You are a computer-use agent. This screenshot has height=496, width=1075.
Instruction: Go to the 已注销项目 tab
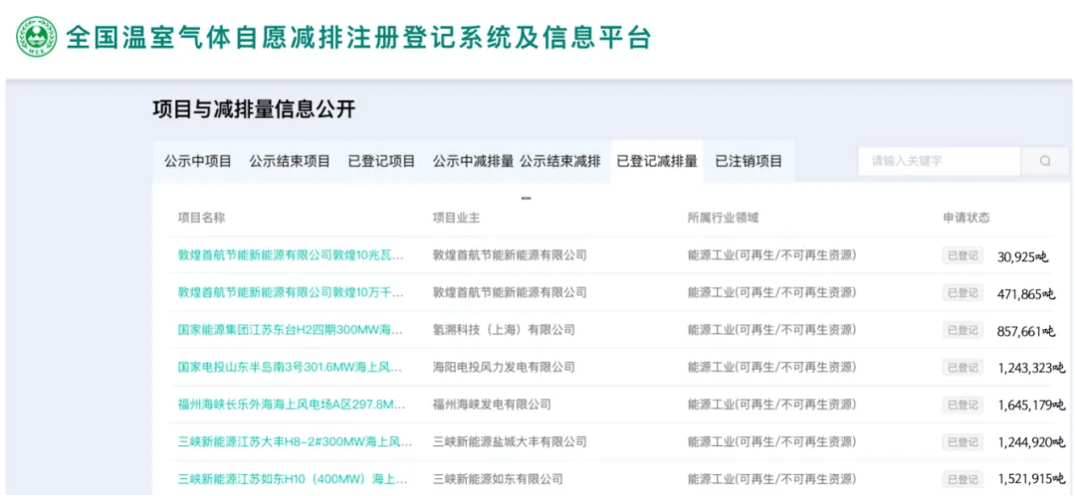point(749,162)
